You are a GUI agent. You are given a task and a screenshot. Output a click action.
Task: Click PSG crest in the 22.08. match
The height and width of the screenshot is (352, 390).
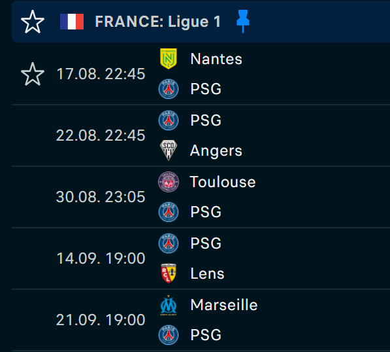[x=169, y=120]
